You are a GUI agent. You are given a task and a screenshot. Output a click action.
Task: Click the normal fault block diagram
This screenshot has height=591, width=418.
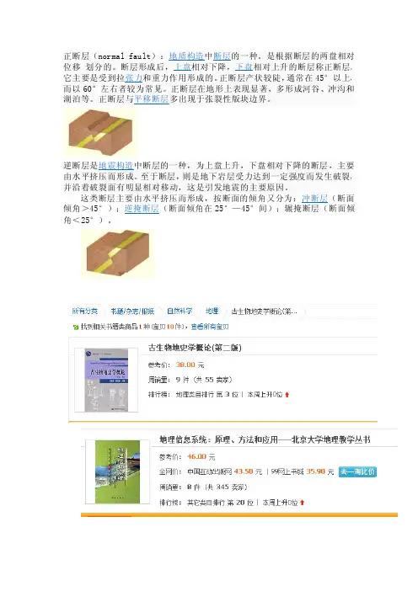[101, 132]
